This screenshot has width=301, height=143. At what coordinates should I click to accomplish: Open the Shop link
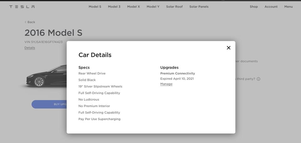(x=254, y=7)
